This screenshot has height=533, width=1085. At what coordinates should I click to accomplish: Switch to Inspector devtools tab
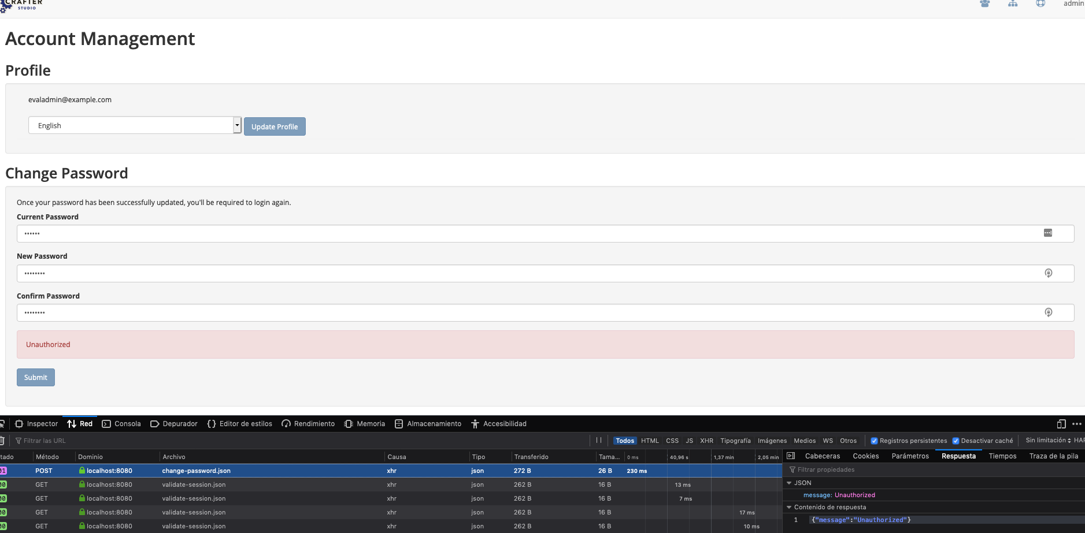[36, 424]
